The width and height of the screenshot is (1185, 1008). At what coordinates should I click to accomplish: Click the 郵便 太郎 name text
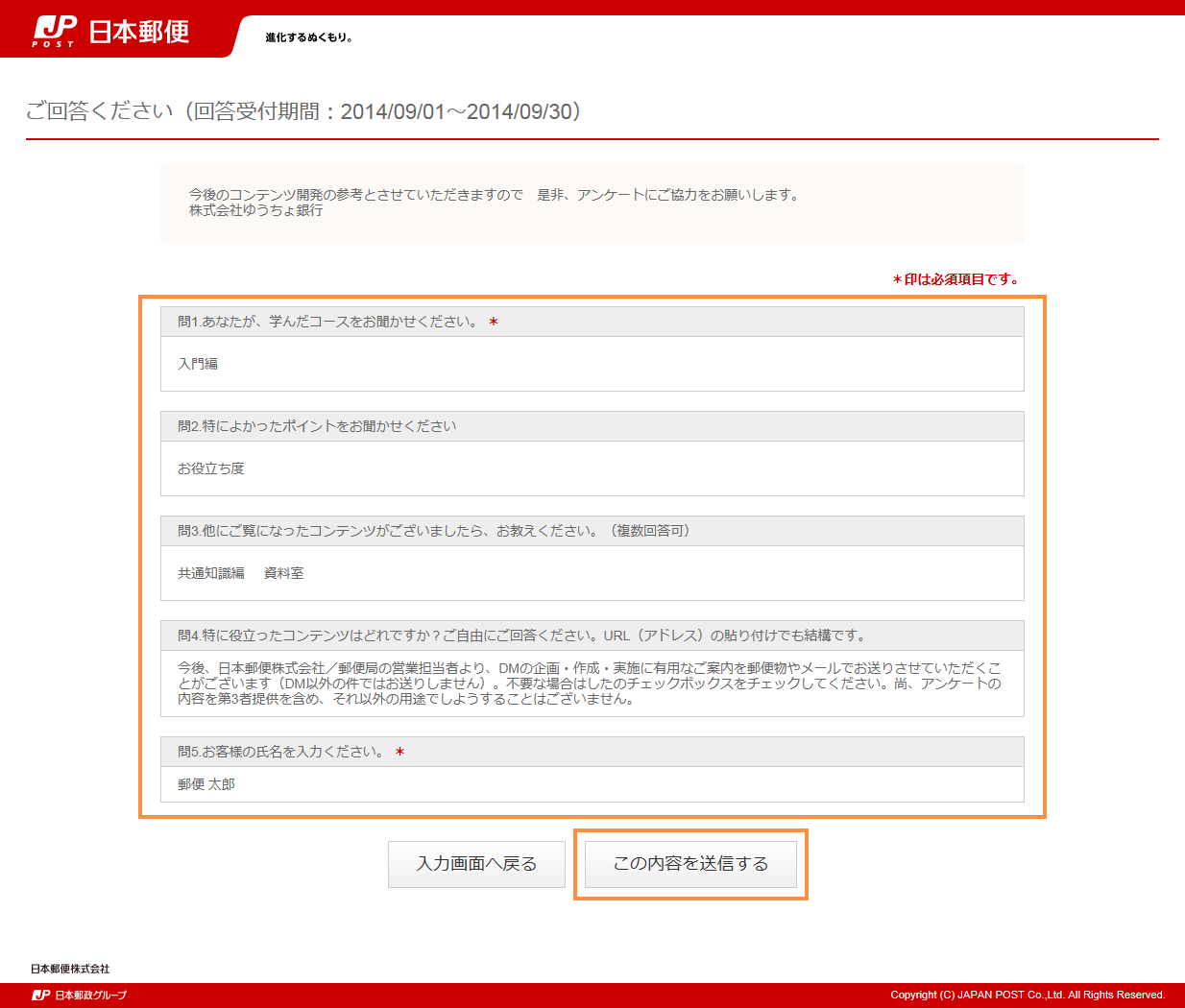(206, 784)
